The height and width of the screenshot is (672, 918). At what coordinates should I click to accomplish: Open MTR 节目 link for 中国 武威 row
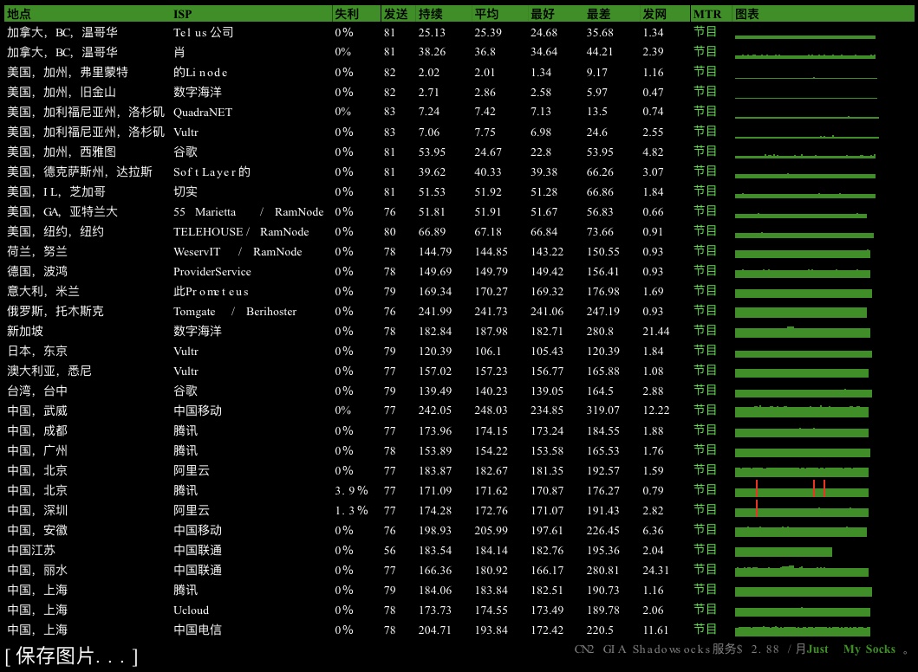pos(705,410)
